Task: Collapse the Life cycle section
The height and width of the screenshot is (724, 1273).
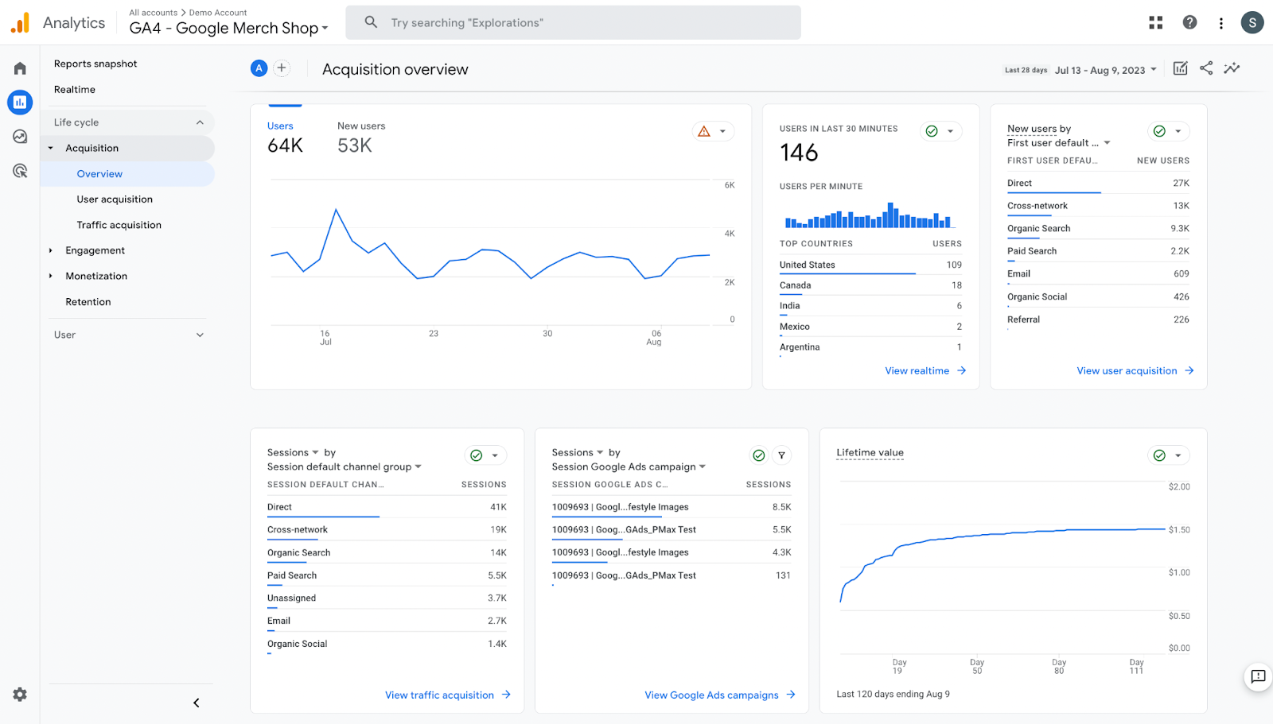Action: coord(200,122)
